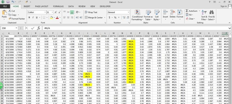Apply top vertical alignment
Screen dimensions: 232x104
[64, 12]
